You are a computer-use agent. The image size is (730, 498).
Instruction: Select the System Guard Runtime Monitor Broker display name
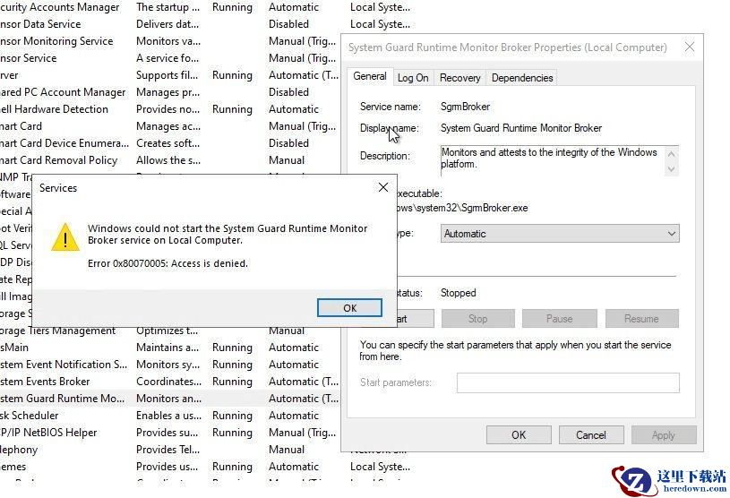[521, 128]
